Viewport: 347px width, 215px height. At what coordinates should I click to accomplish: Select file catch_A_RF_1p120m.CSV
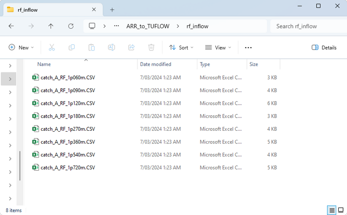(x=68, y=103)
